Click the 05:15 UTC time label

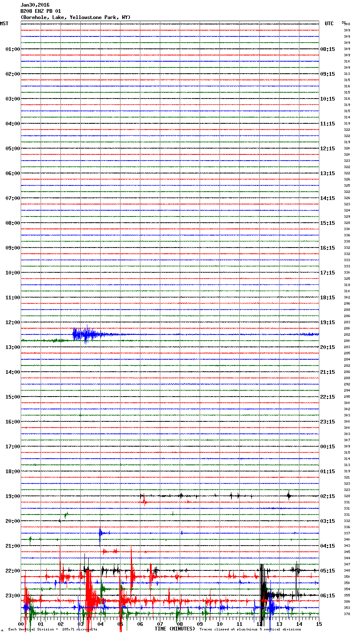(328, 571)
